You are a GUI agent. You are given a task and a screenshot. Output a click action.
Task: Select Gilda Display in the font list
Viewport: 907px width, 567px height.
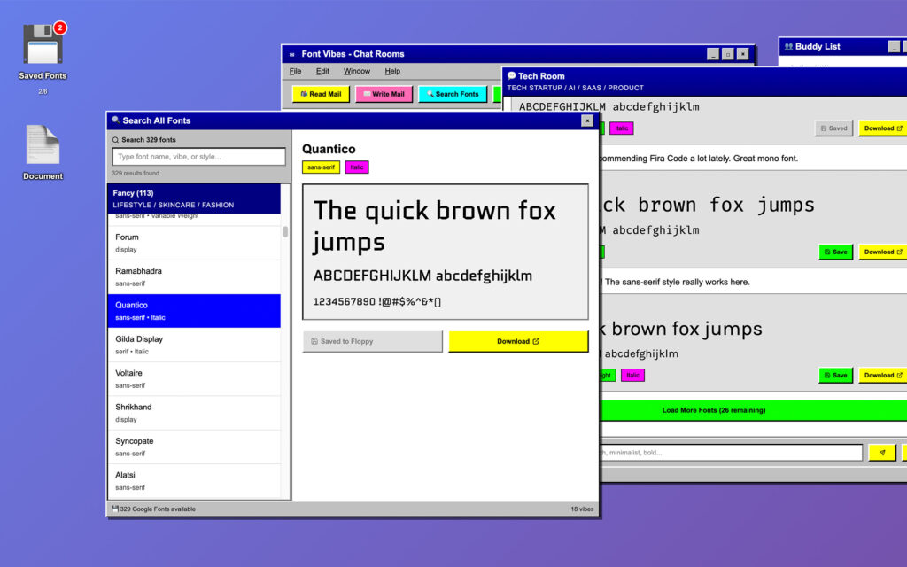[x=193, y=345]
